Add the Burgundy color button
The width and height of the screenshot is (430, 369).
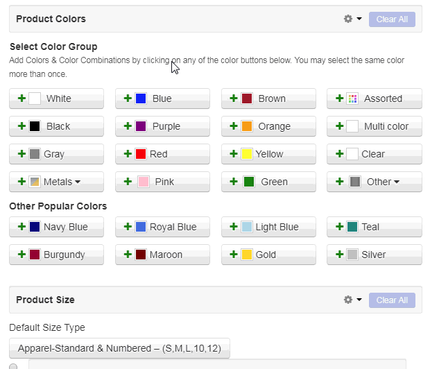pos(56,255)
